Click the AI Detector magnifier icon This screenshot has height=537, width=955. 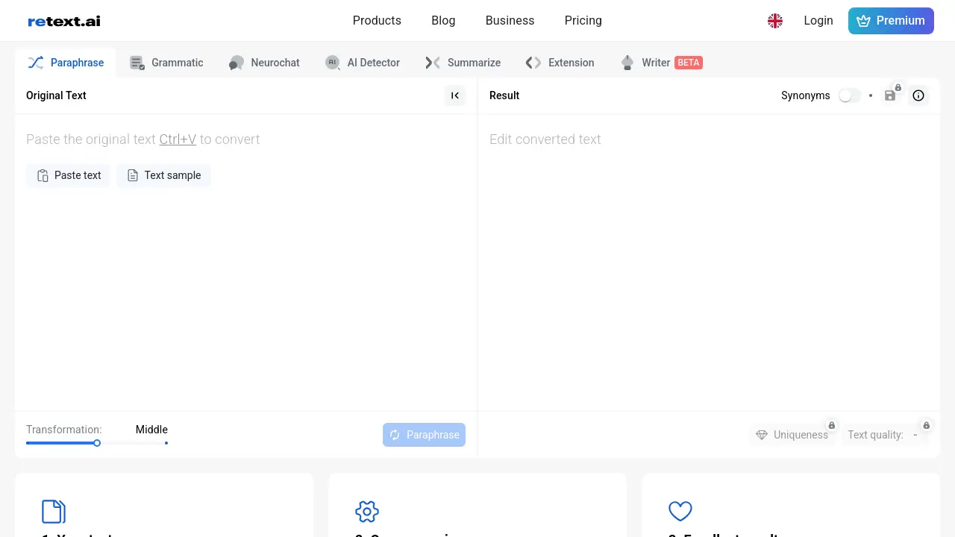point(333,63)
